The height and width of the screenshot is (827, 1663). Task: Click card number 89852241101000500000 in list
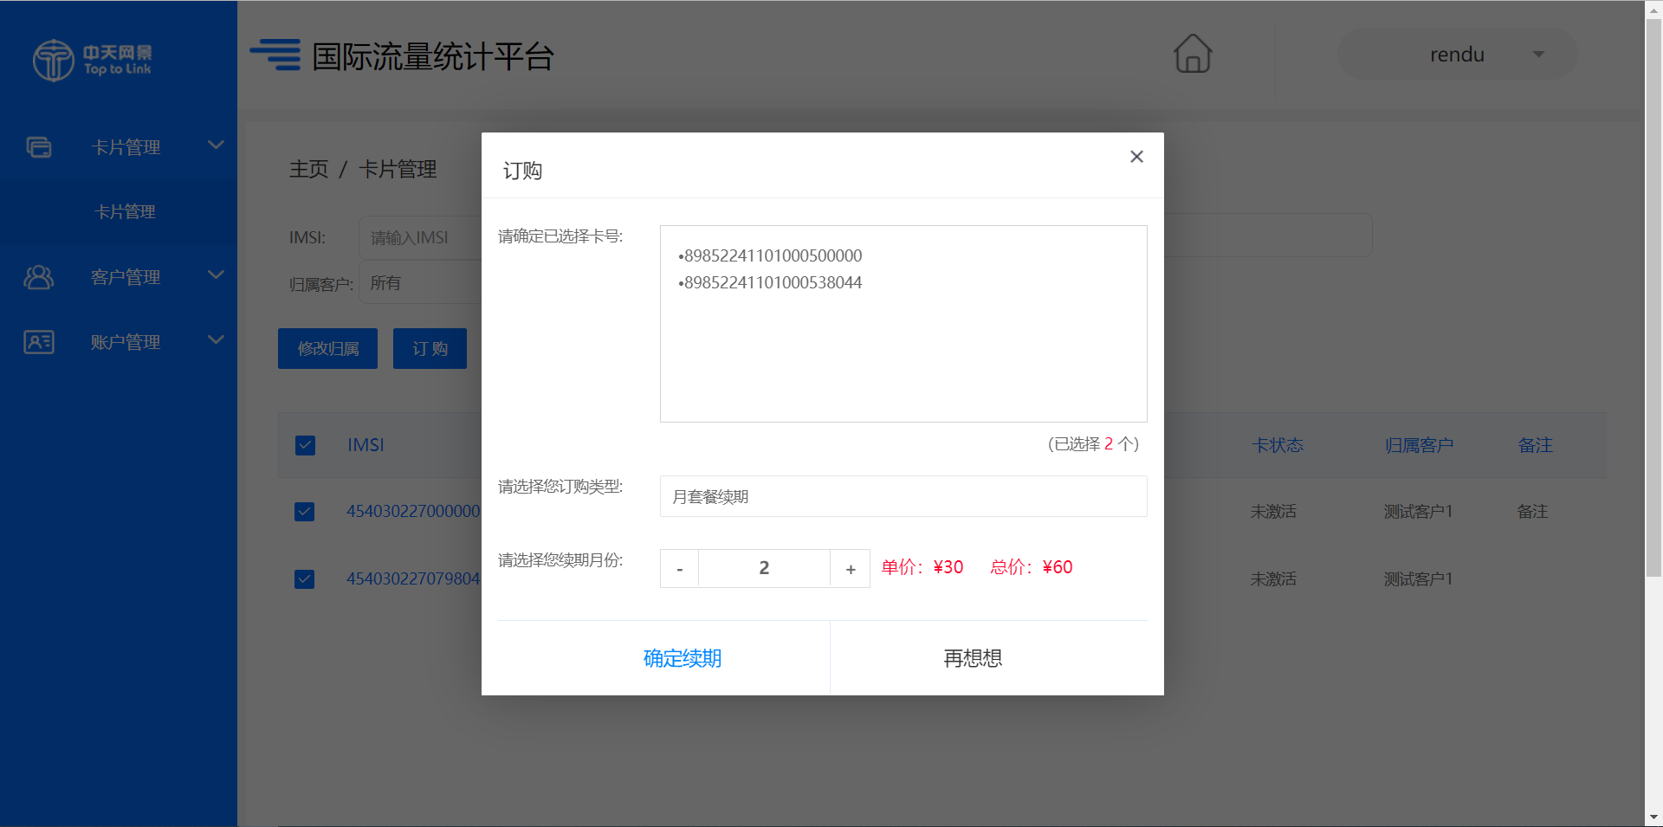pyautogui.click(x=770, y=255)
